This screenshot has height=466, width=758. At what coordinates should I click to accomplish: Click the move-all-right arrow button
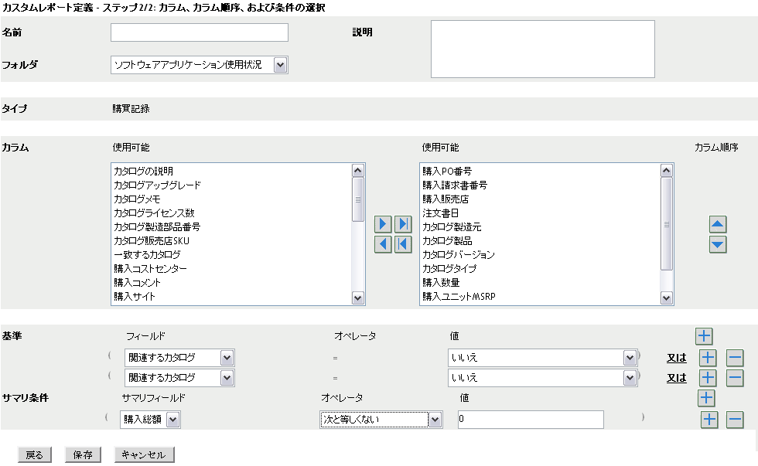402,224
